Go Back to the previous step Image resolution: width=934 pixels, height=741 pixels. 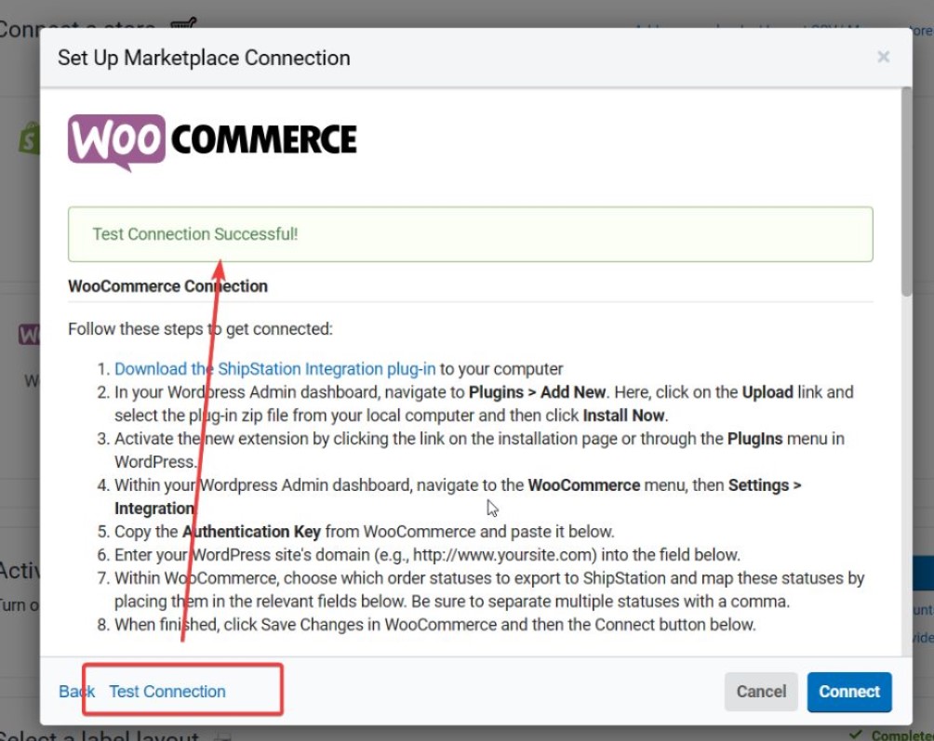(x=76, y=691)
